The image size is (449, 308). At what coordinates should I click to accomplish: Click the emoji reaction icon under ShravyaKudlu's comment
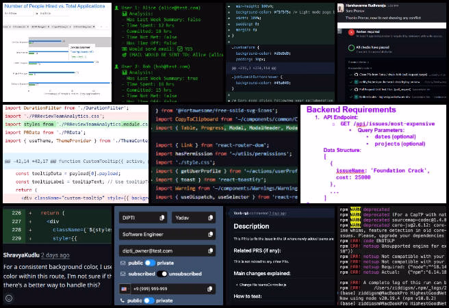coord(9,298)
